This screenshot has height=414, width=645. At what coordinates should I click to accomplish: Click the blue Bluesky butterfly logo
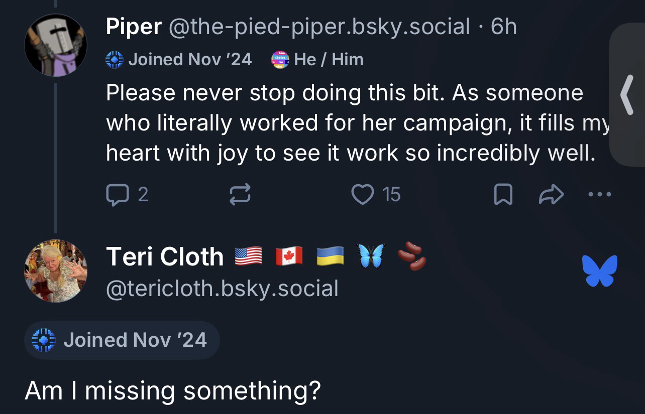[x=599, y=271]
